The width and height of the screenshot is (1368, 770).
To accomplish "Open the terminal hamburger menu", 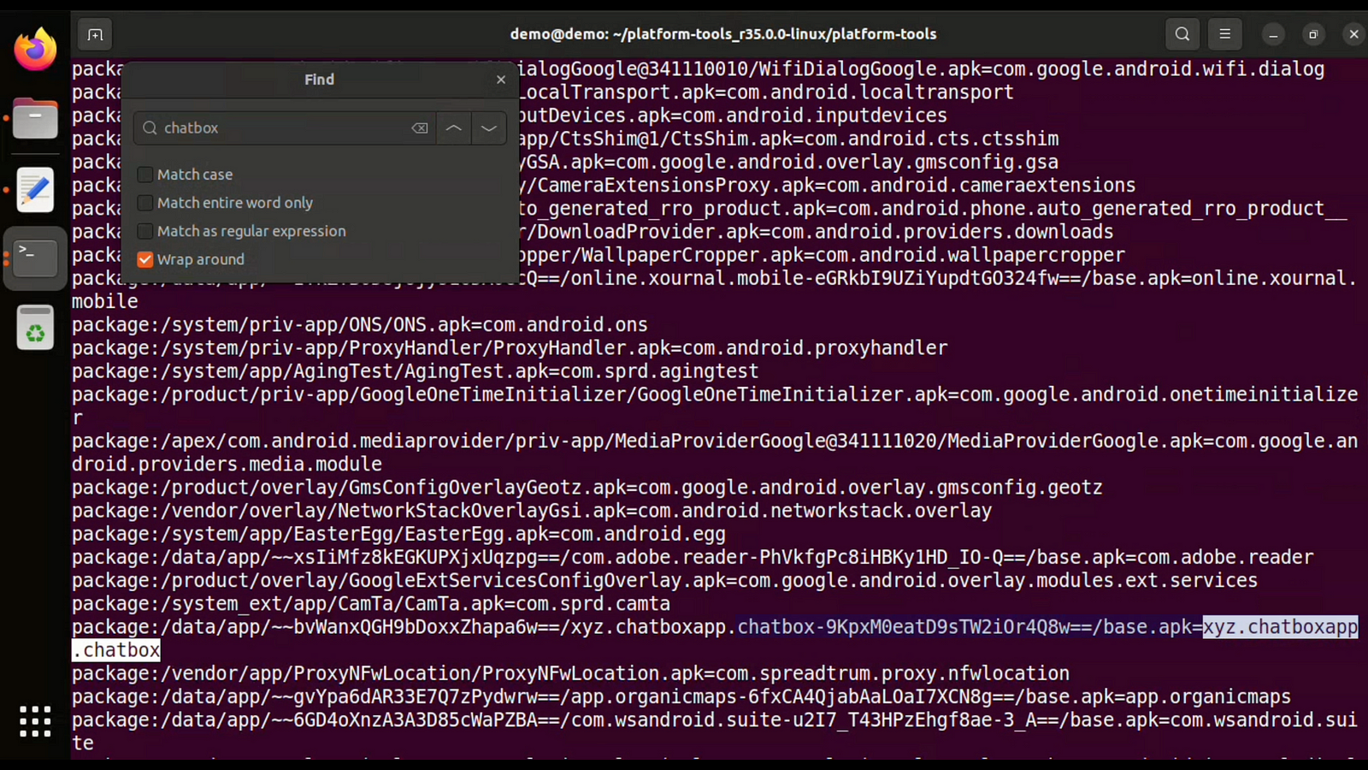I will pyautogui.click(x=1224, y=34).
